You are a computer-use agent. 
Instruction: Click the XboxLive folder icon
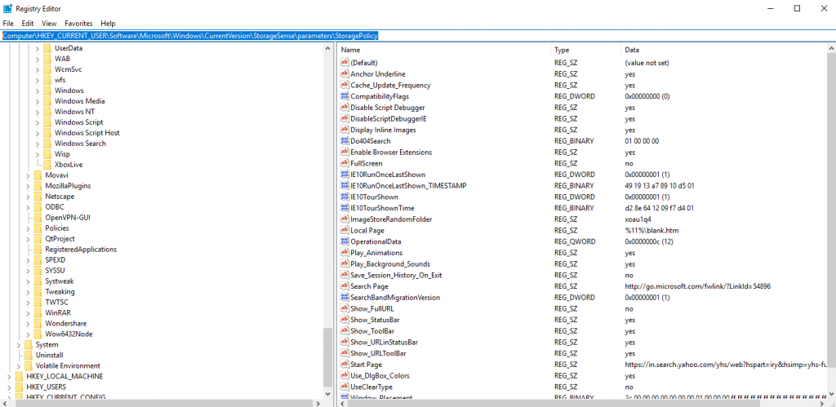47,165
